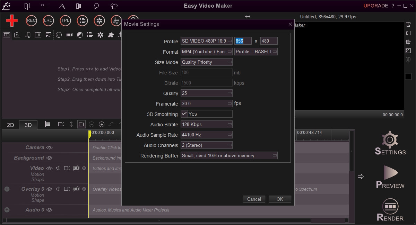Click the timeline playhead marker at 00:00:00.000
This screenshot has height=225, width=416.
[x=89, y=135]
